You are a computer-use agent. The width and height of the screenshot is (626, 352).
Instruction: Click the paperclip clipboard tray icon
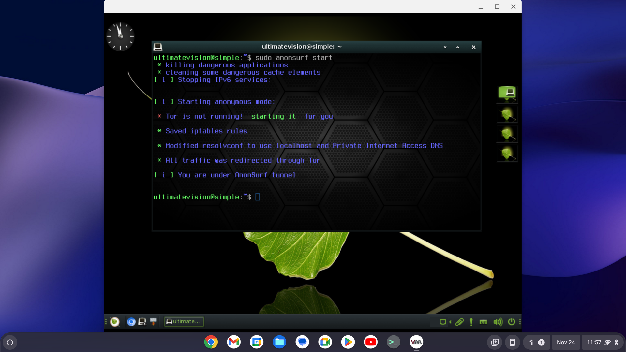[459, 322]
